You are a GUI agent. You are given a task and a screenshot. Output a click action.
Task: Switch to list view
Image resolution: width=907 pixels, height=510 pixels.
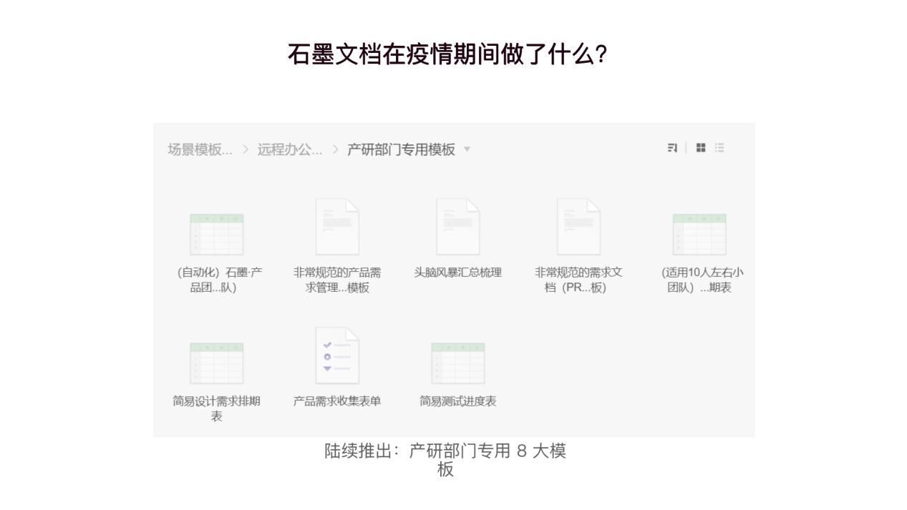719,148
